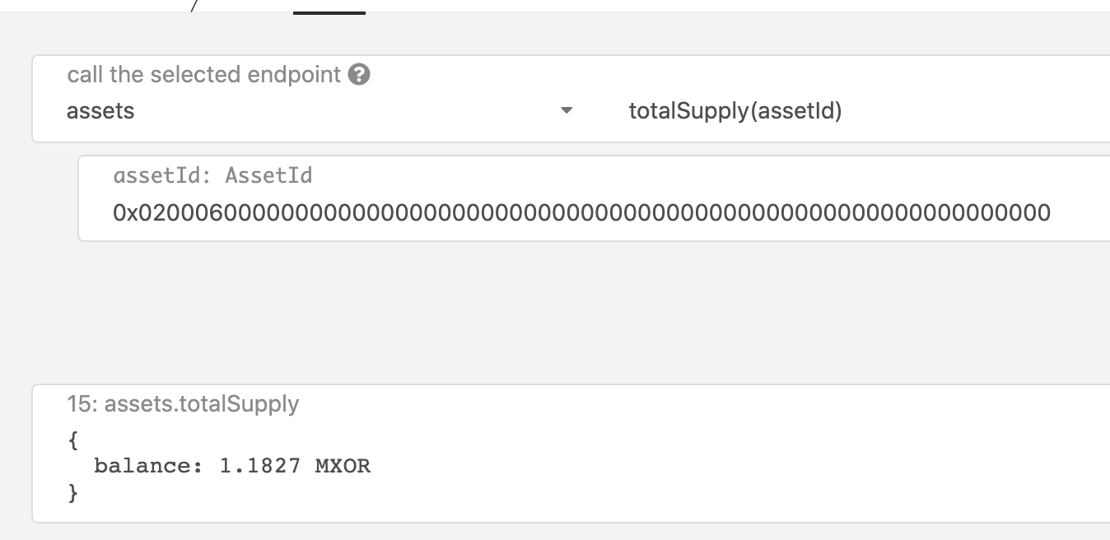Select the underlined active tab at top

point(329,12)
